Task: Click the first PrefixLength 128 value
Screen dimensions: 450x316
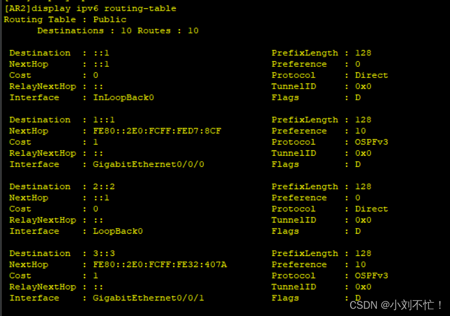Action: [x=364, y=53]
